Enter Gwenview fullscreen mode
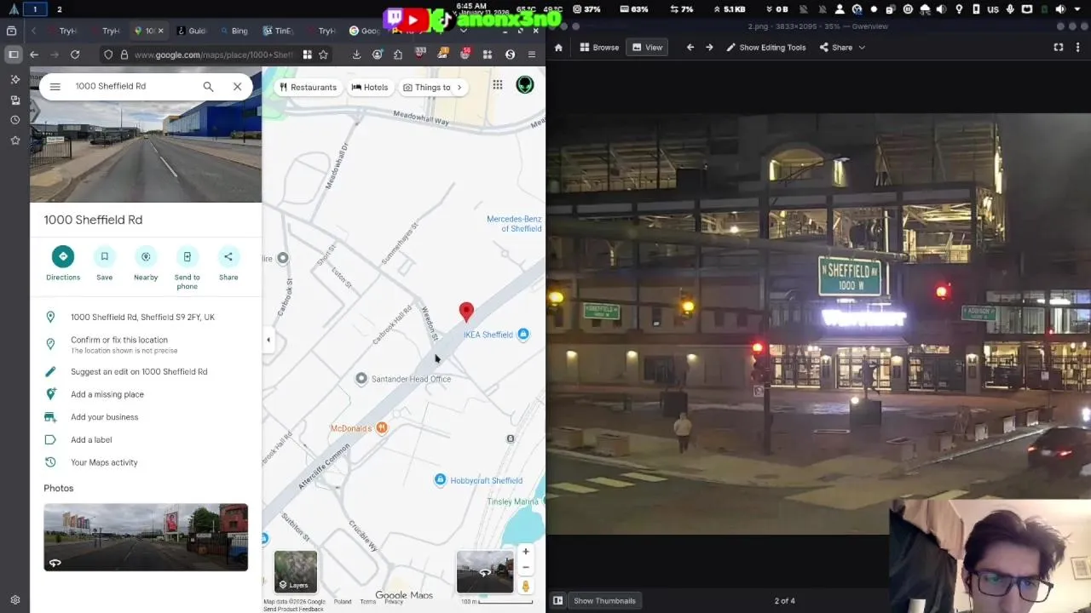The height and width of the screenshot is (613, 1091). click(1059, 48)
